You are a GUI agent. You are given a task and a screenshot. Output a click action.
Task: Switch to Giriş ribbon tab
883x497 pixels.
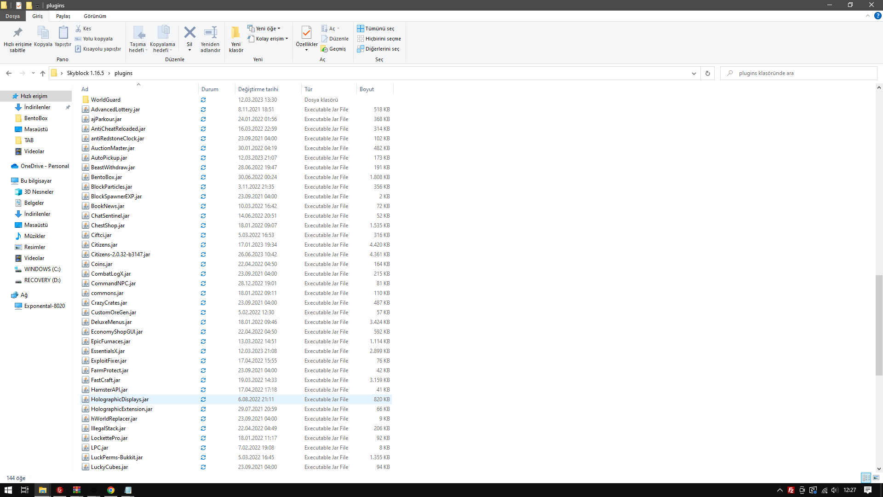point(37,16)
